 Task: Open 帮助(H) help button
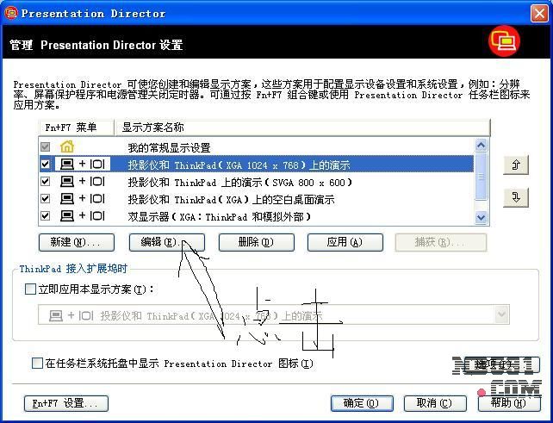pyautogui.click(x=509, y=403)
